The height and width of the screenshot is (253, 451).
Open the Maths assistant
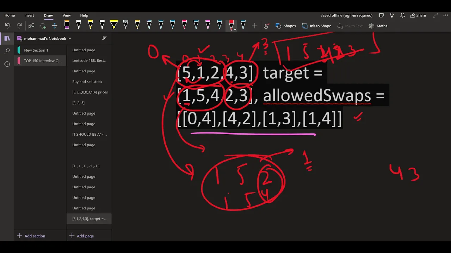click(x=378, y=26)
